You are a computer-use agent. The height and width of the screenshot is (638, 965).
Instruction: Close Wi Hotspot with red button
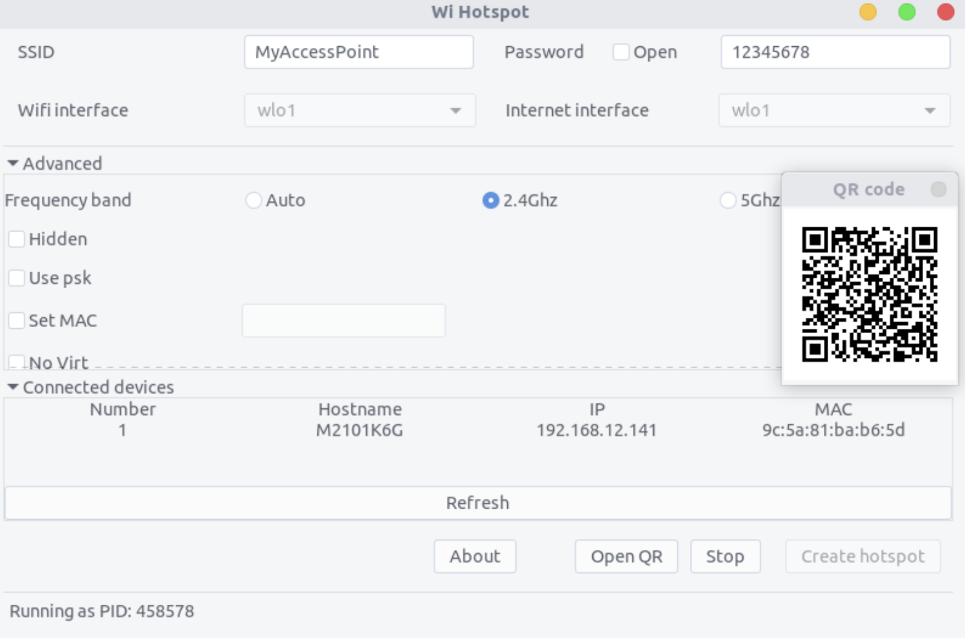945,12
